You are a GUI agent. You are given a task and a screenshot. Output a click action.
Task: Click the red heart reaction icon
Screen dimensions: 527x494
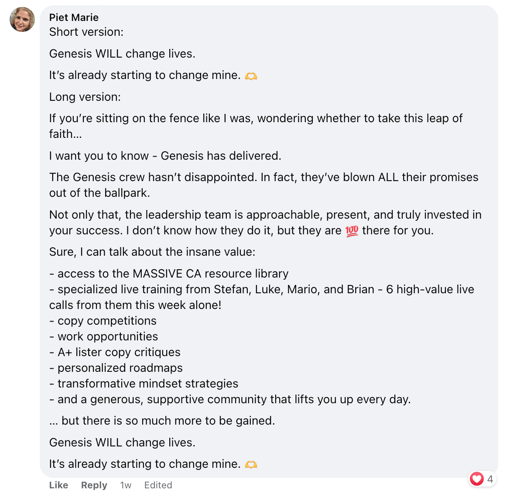click(476, 479)
